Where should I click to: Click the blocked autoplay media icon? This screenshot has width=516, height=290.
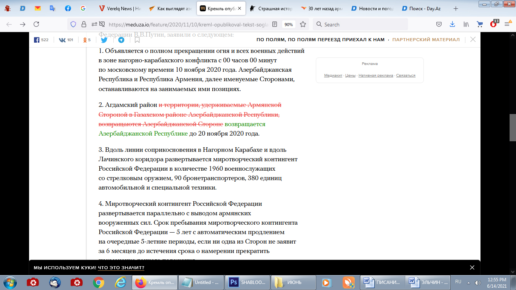pyautogui.click(x=102, y=24)
